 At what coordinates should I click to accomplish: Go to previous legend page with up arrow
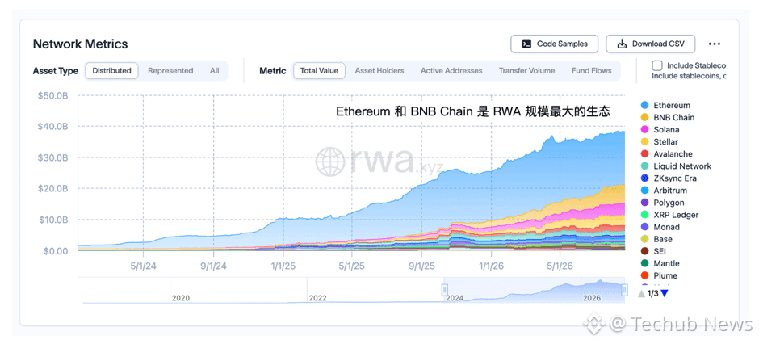coord(641,293)
